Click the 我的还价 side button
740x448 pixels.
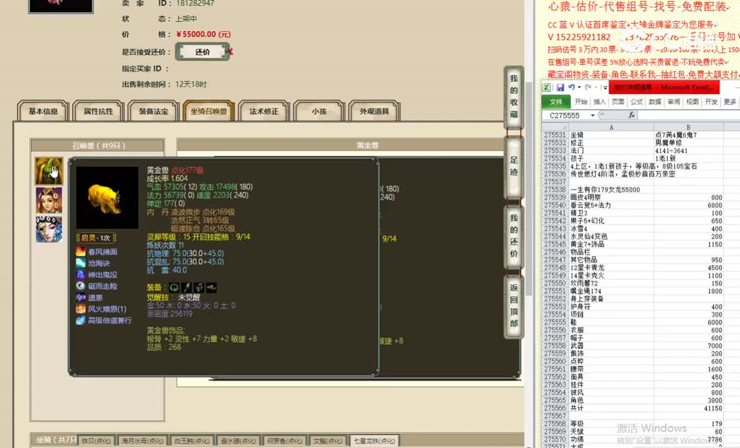[514, 236]
